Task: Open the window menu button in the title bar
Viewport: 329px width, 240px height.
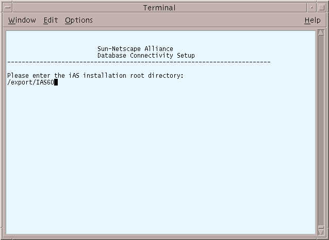Action: [8, 8]
